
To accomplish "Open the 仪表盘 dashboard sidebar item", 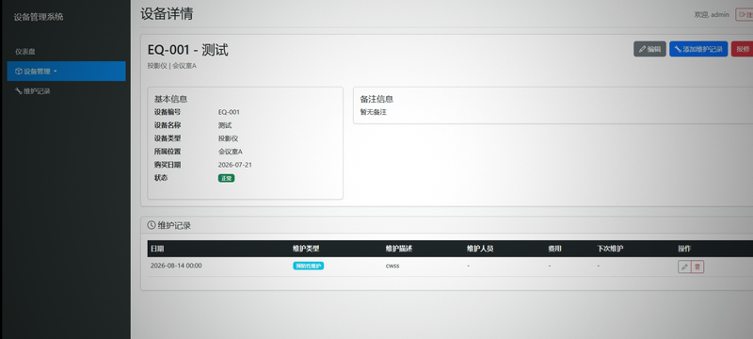I will pos(25,52).
